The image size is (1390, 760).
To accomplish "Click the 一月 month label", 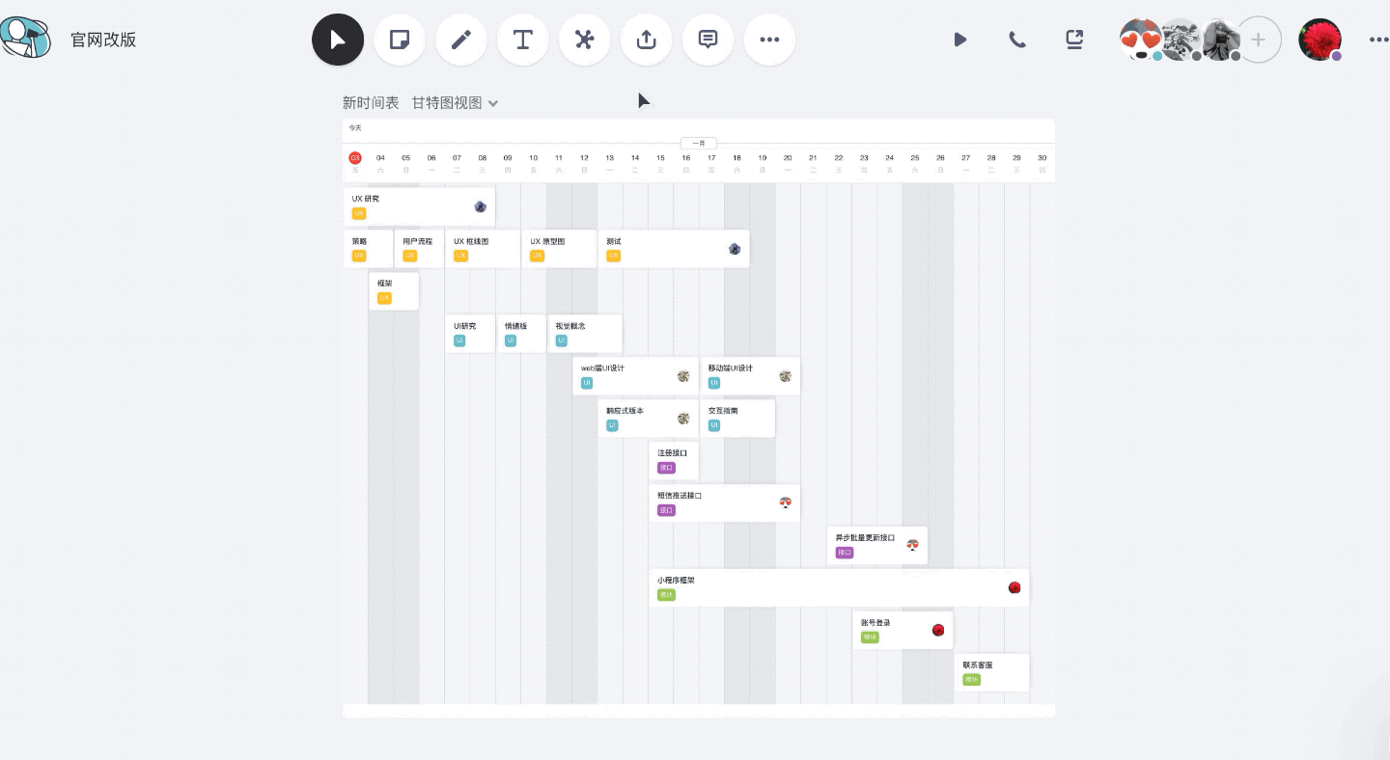I will pyautogui.click(x=699, y=143).
